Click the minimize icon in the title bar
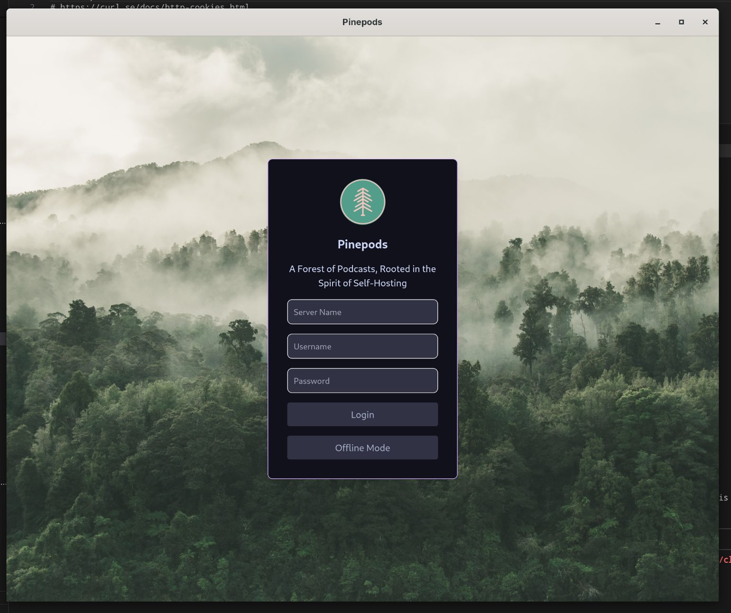The width and height of the screenshot is (731, 613). (657, 22)
